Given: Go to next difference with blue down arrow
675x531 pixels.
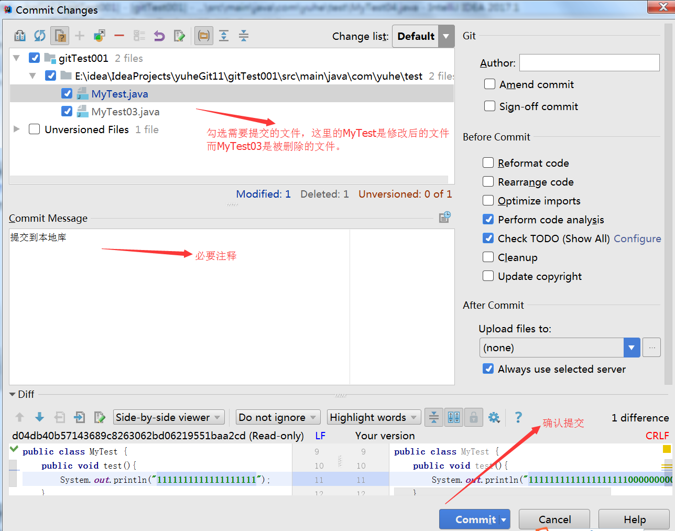Looking at the screenshot, I should point(40,417).
